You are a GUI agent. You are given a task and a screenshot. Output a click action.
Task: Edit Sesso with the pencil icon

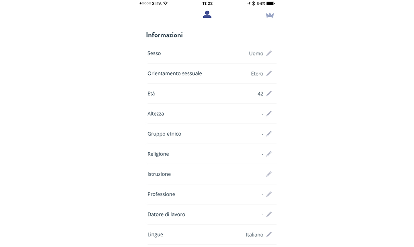click(x=269, y=53)
